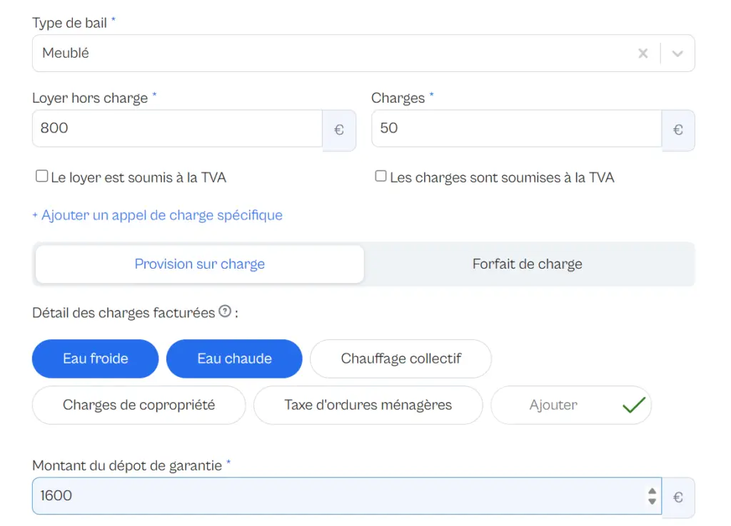Open the help icon next to Détail des charges facturées
The width and height of the screenshot is (731, 526).
[225, 311]
